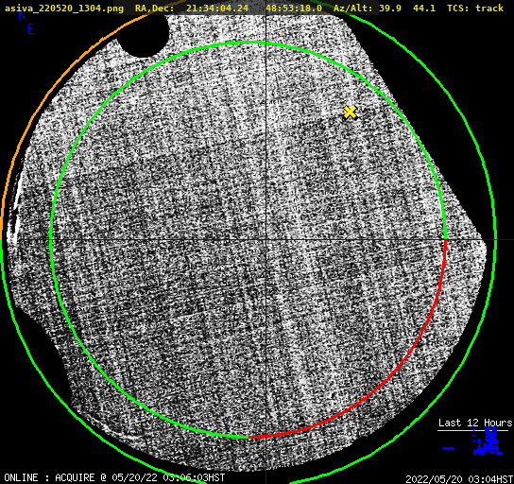Click the RA,Dec: label in header
The width and height of the screenshot is (514, 484).
[154, 9]
